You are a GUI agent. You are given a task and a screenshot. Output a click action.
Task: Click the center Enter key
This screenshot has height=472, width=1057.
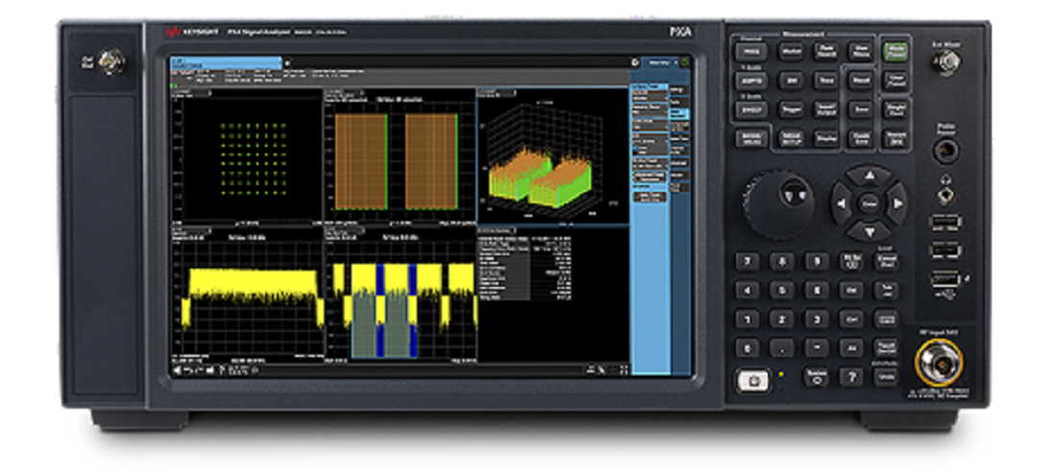click(x=869, y=203)
